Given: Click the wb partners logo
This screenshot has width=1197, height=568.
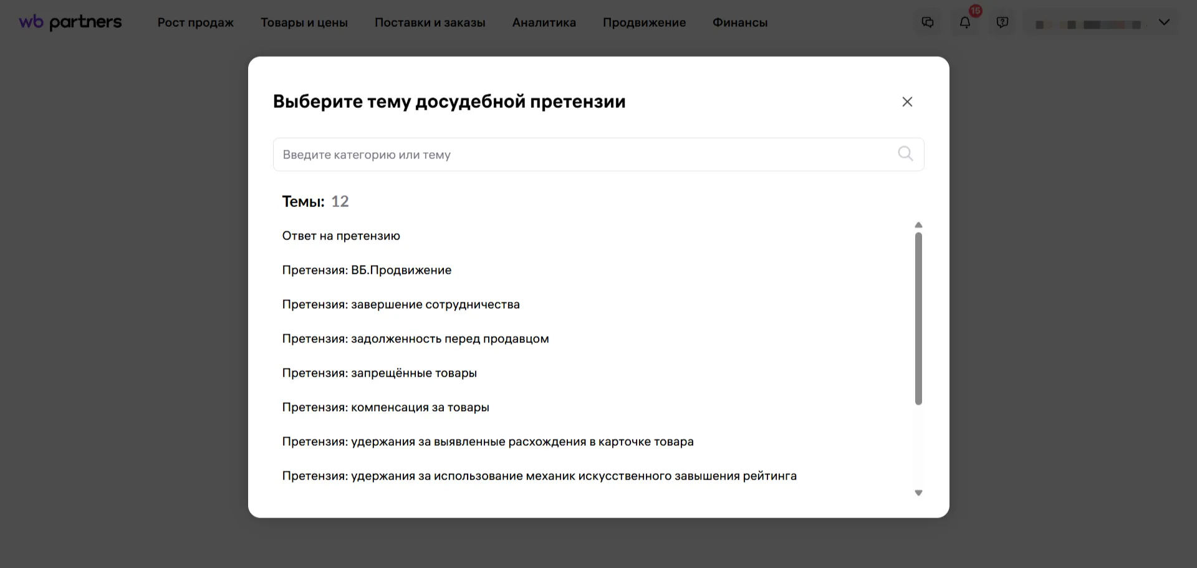Looking at the screenshot, I should pyautogui.click(x=70, y=22).
